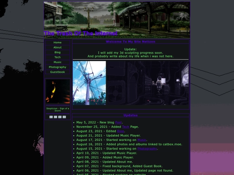The width and height of the screenshot is (234, 175).
Task: Click 'April 07, 2021 - Fixed background' entry
Action: point(120,166)
